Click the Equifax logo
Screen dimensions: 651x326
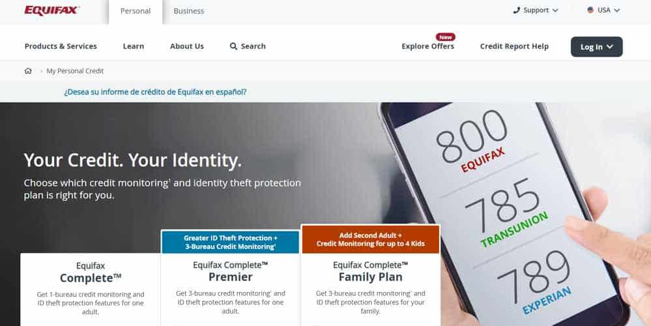52,10
